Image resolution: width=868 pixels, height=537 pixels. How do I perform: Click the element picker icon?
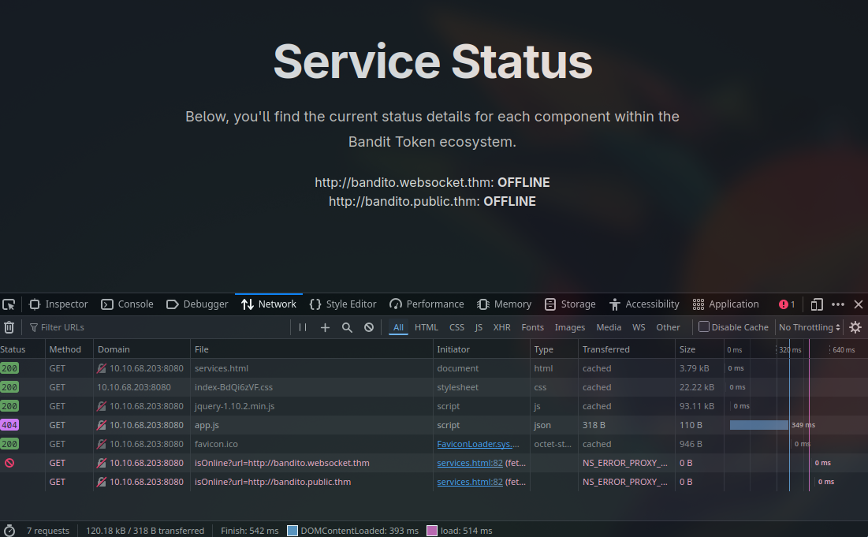9,304
